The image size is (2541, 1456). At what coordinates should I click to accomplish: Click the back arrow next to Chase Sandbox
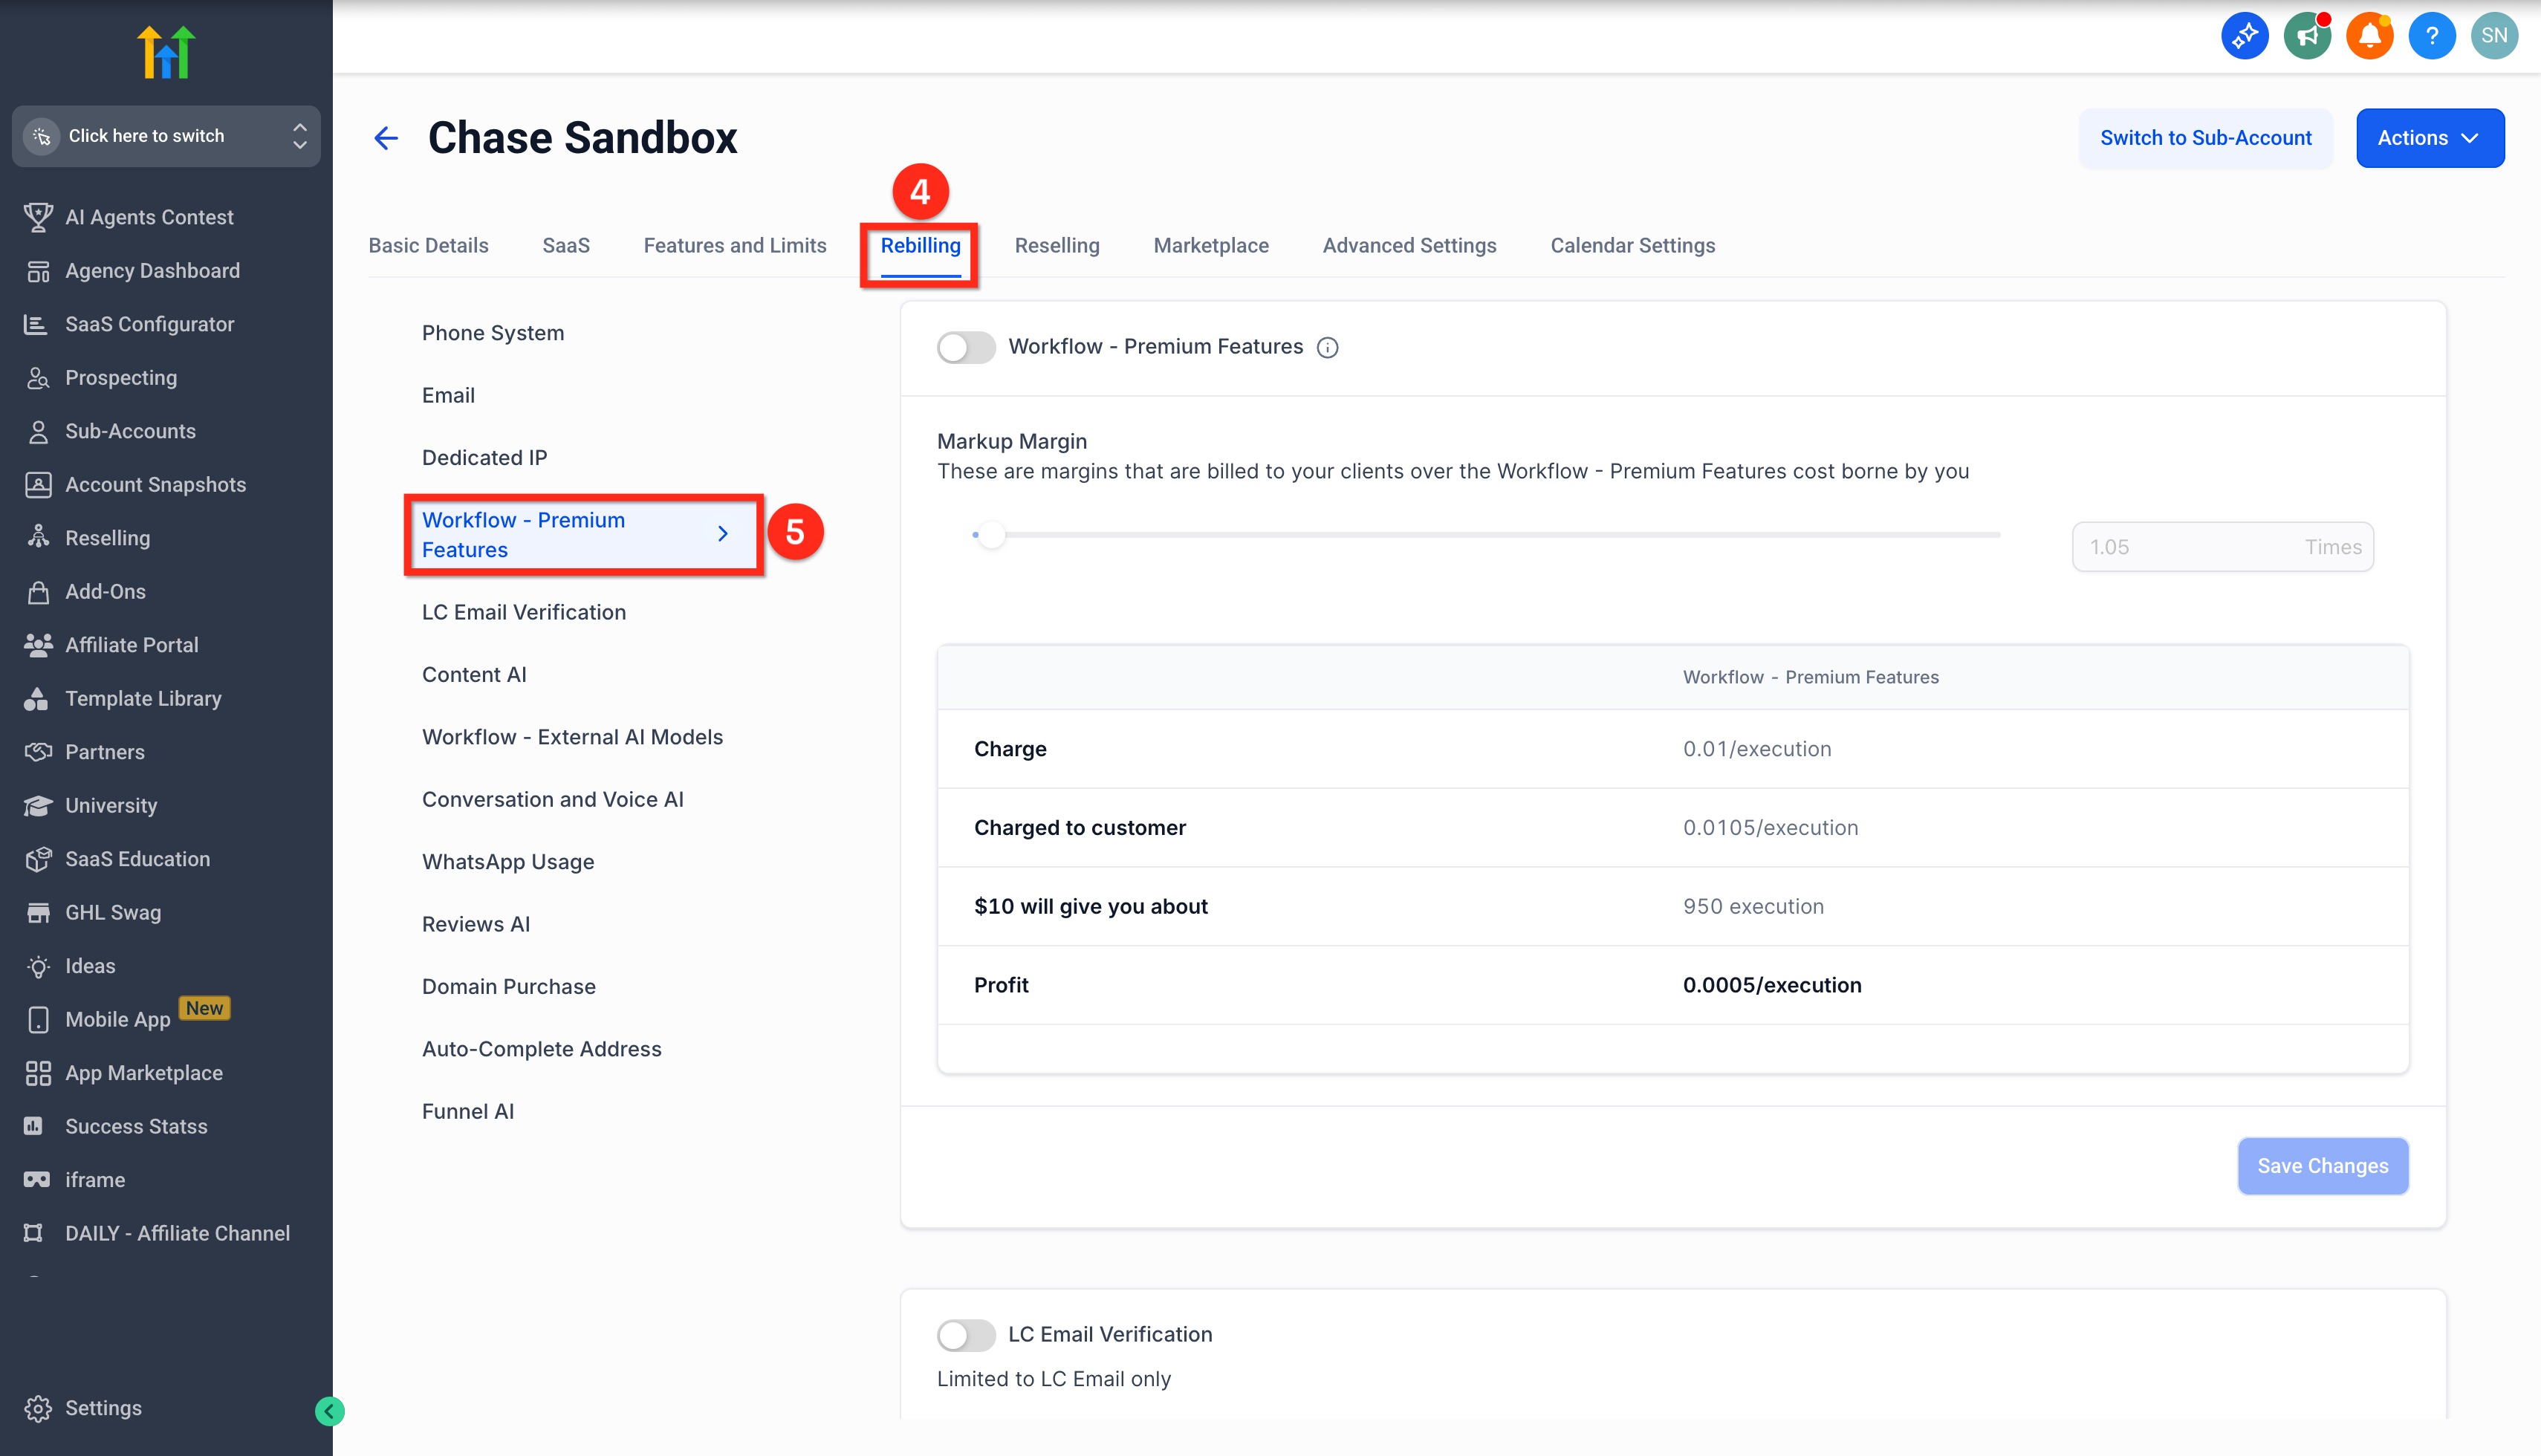[386, 138]
